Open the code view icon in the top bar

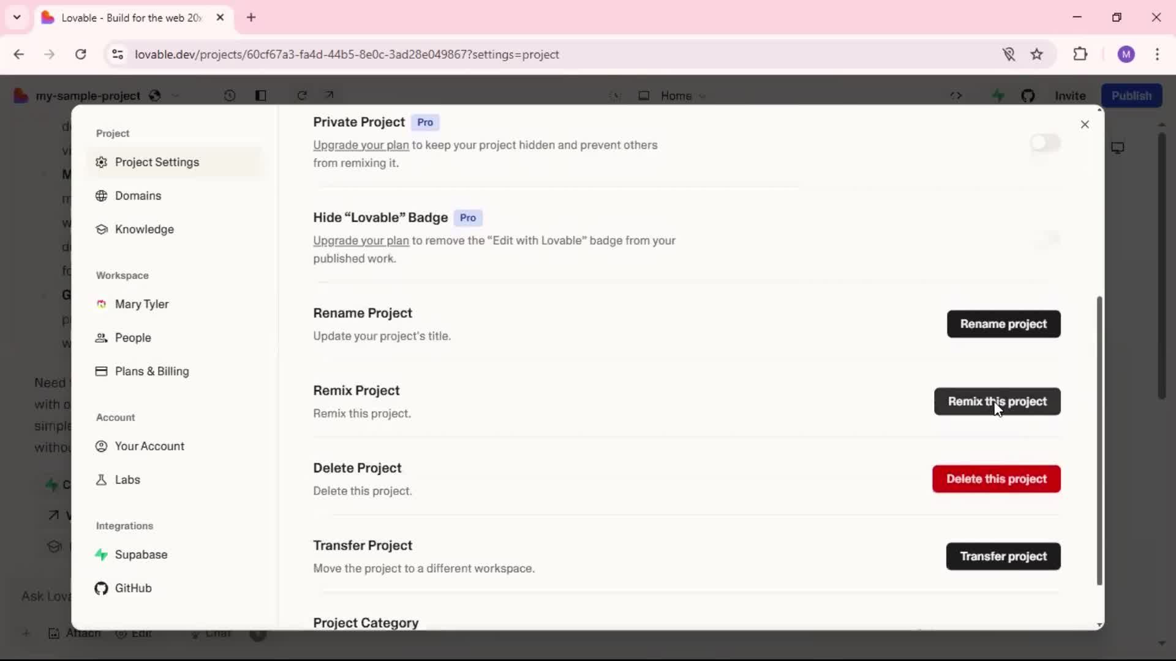pyautogui.click(x=956, y=95)
